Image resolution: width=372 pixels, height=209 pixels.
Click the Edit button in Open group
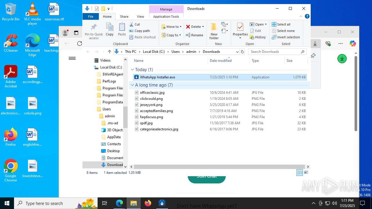click(x=255, y=31)
